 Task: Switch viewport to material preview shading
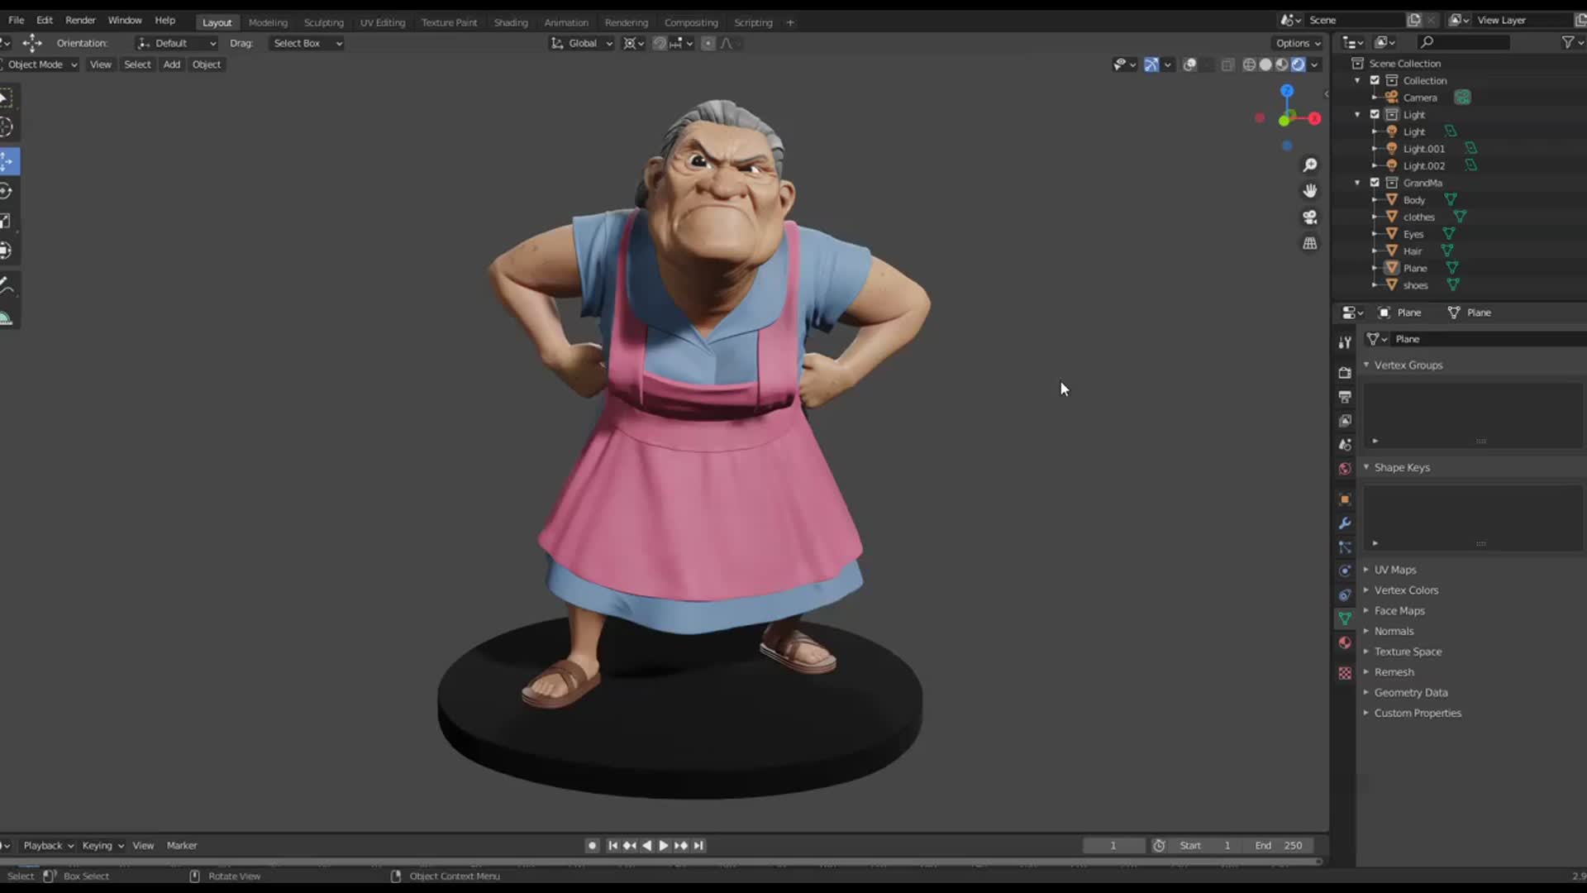tap(1282, 64)
